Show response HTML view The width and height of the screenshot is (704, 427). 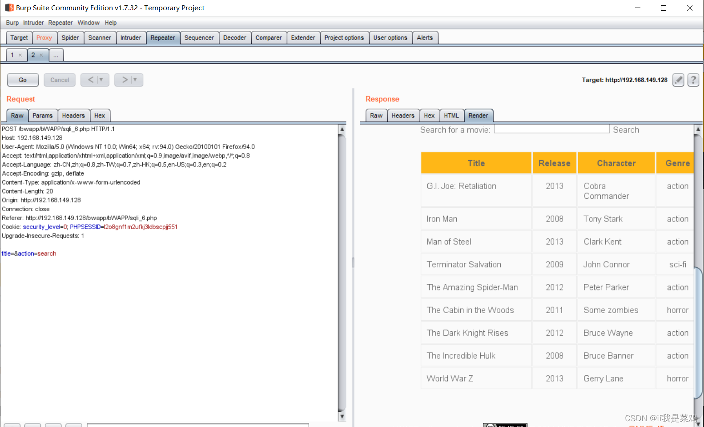point(451,116)
